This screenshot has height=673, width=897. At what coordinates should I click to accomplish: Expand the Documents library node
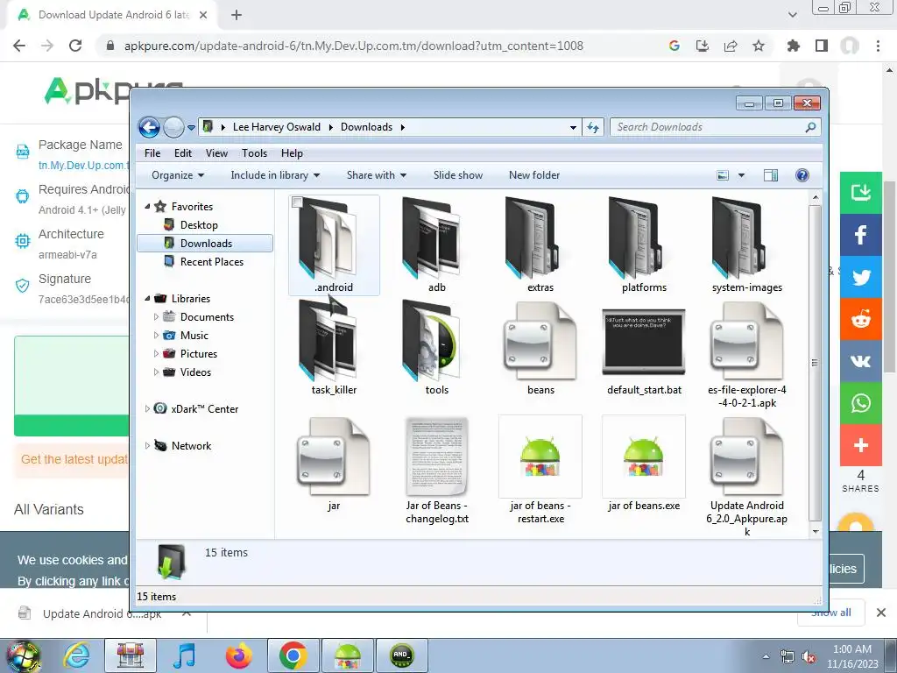pos(156,316)
